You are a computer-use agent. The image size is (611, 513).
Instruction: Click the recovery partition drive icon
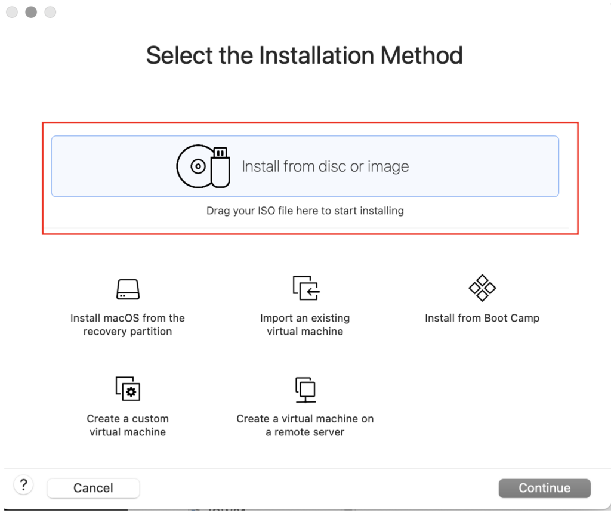128,289
